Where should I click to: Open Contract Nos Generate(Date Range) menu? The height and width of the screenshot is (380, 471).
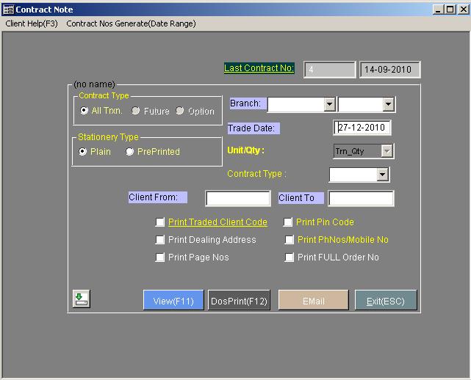click(x=131, y=23)
